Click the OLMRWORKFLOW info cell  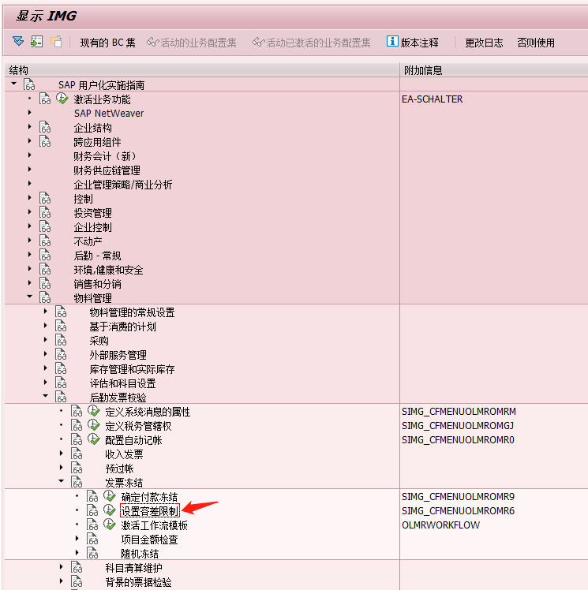click(441, 525)
